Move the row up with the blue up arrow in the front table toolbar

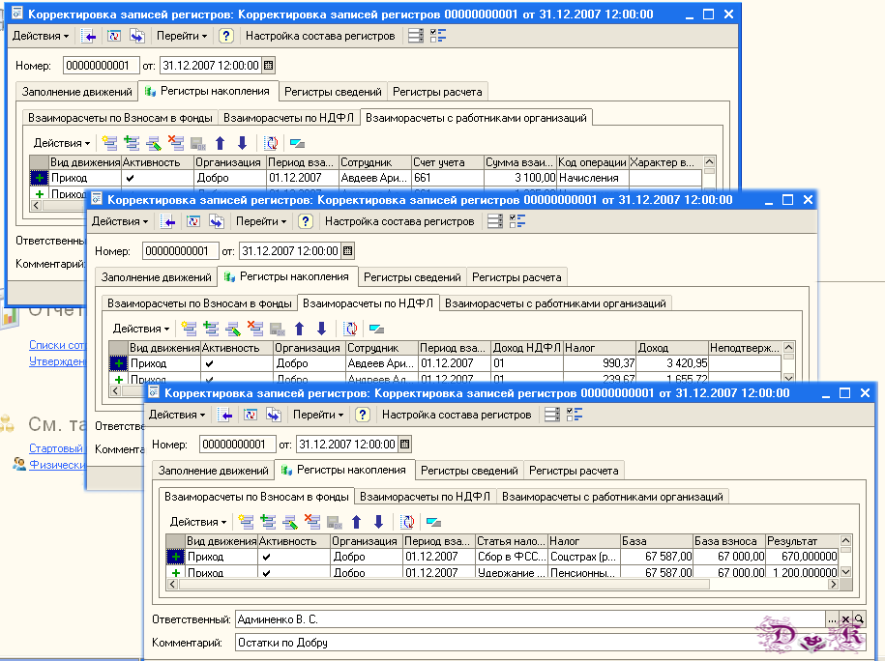356,522
